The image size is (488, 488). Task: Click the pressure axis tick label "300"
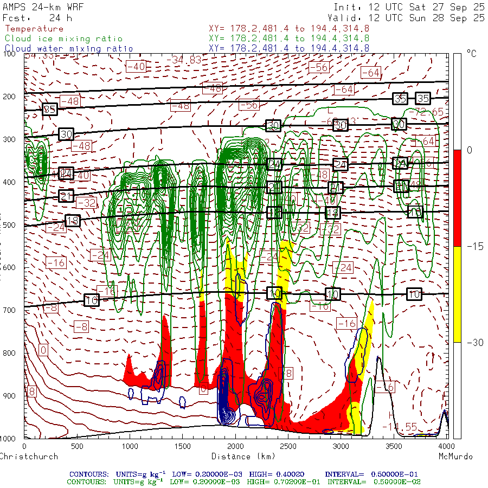(x=9, y=139)
